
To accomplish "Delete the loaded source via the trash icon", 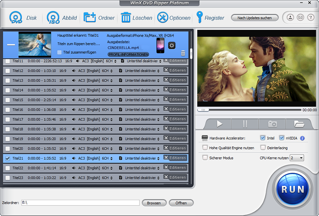I will (x=183, y=53).
